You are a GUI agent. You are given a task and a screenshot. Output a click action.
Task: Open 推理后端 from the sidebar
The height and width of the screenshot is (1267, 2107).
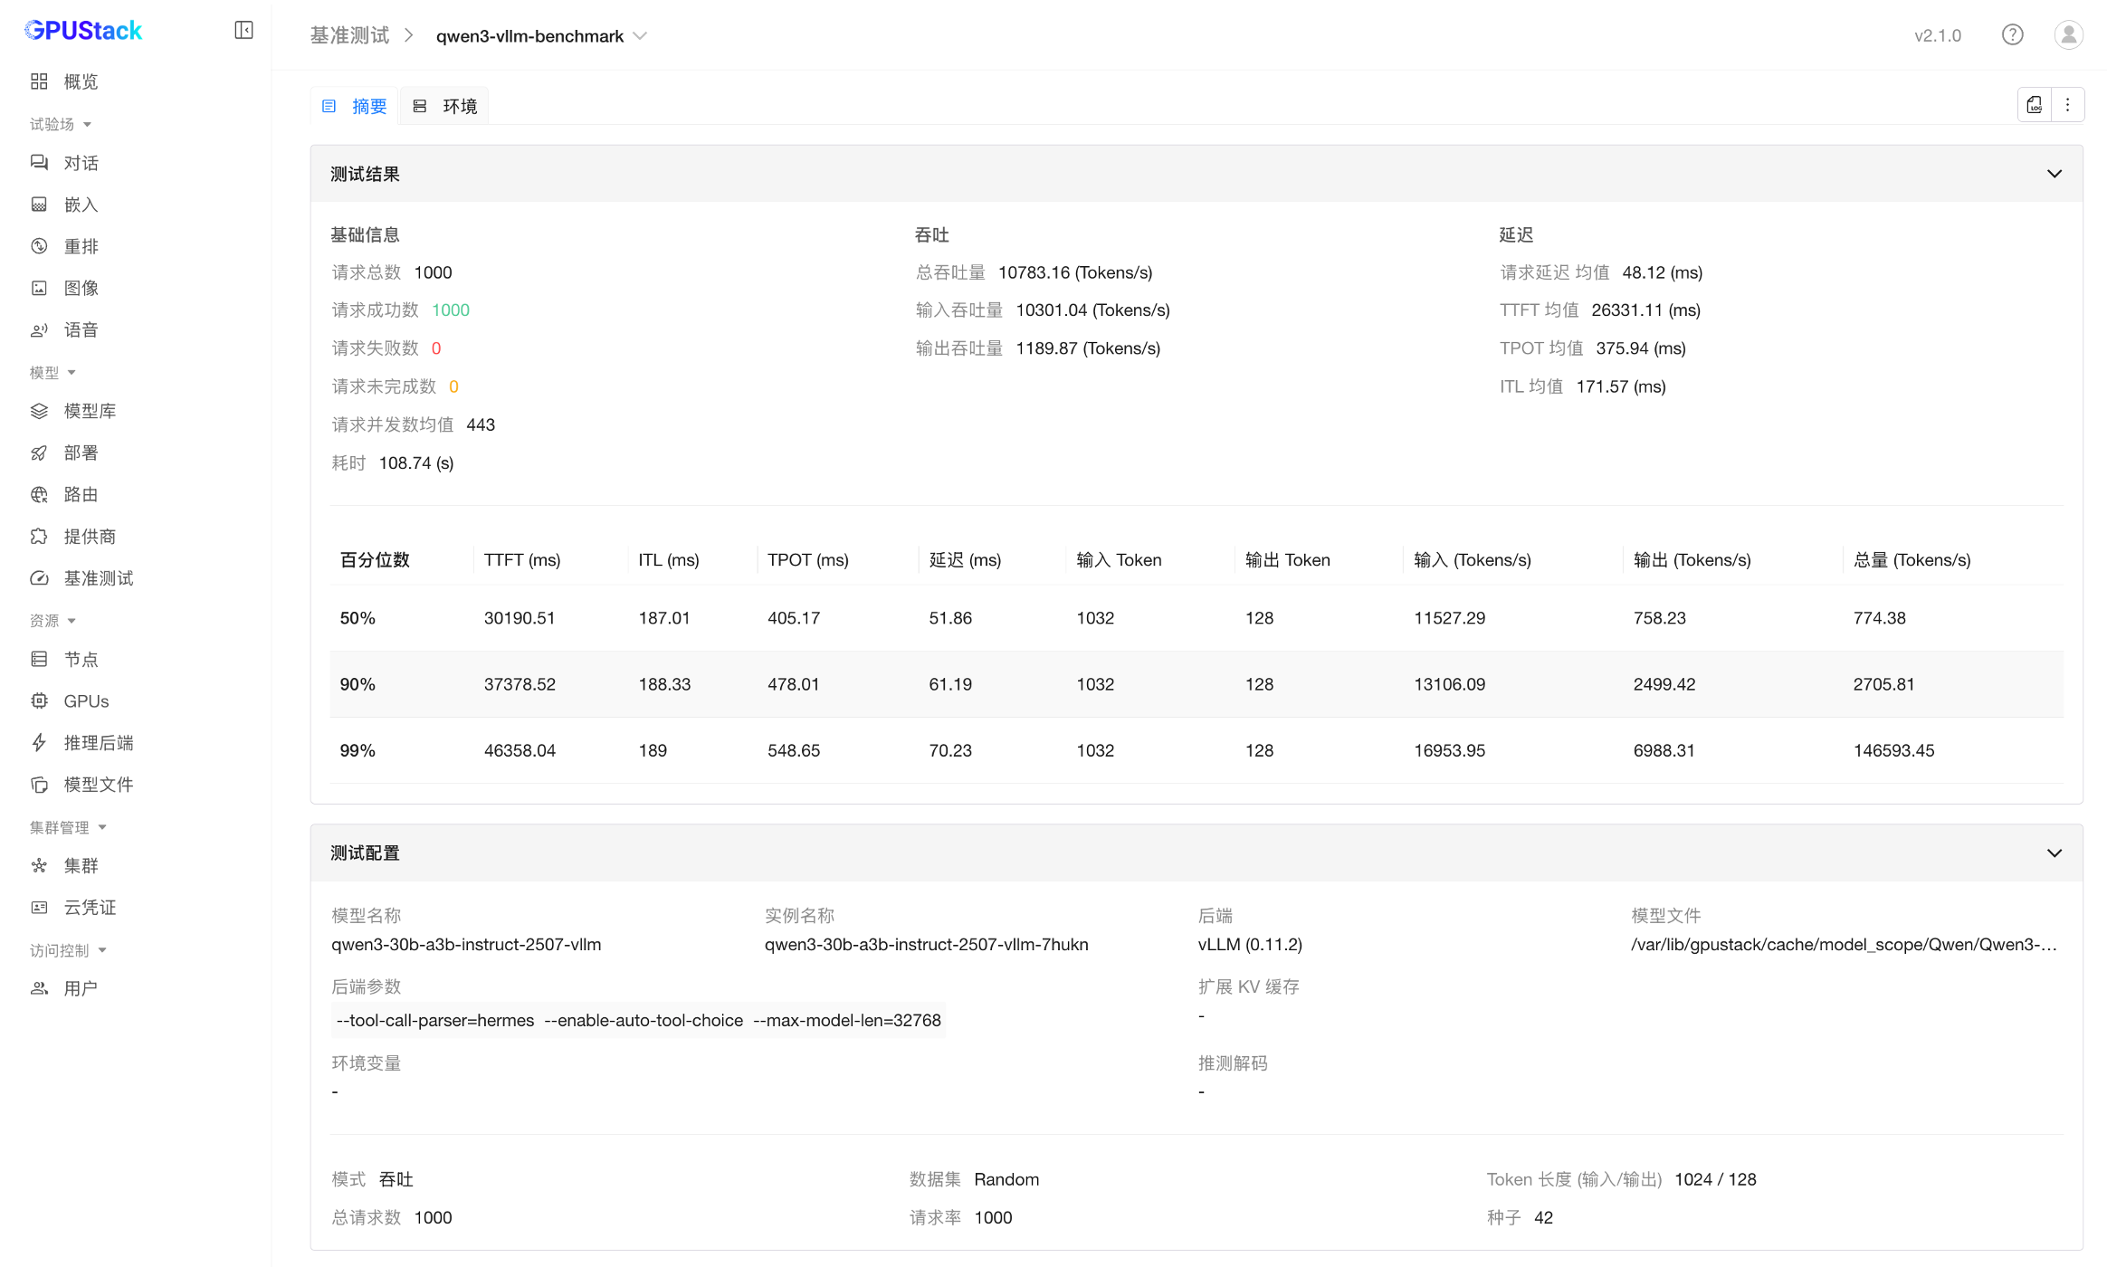(x=98, y=743)
